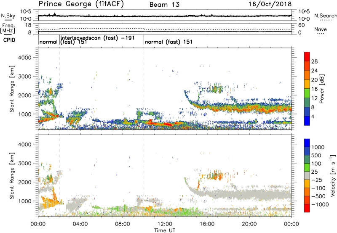The height and width of the screenshot is (233, 337).
Task: Select the "18" tick on the frequency axis
Action: (x=28, y=25)
